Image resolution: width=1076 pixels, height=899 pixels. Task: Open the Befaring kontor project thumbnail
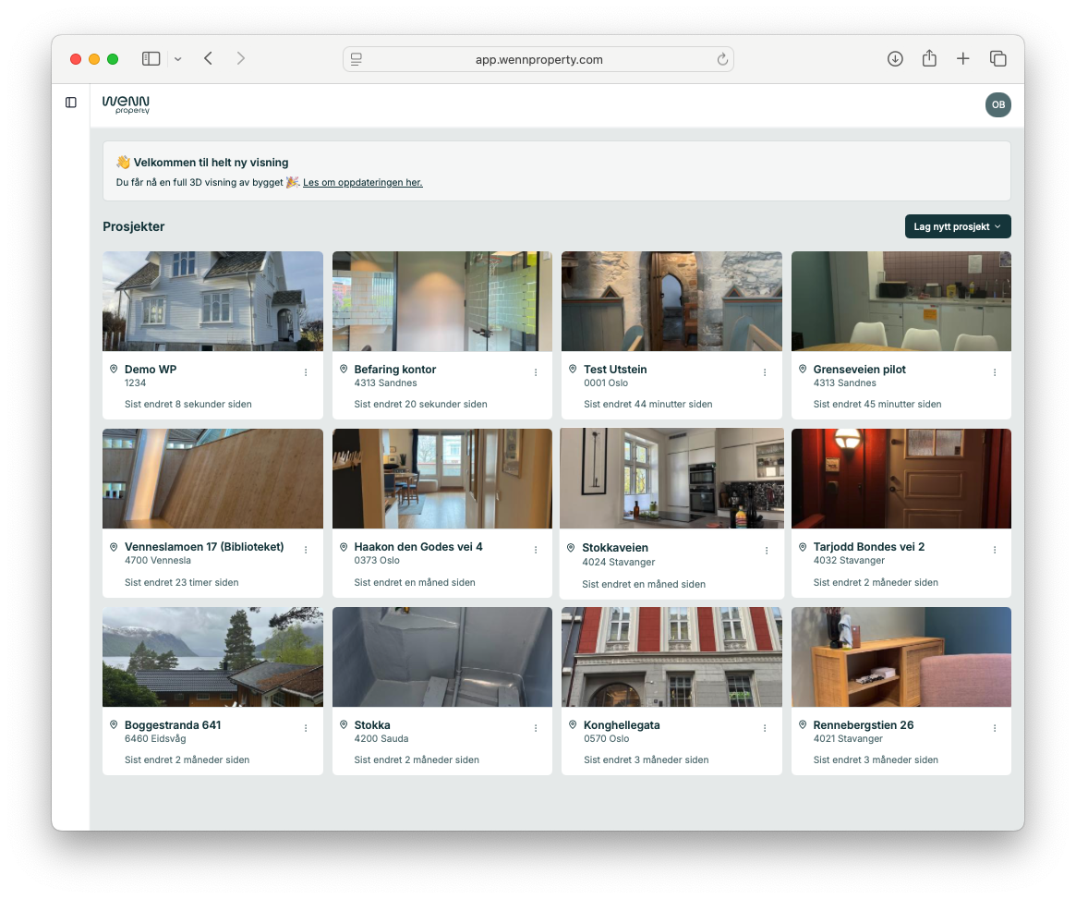tap(441, 301)
